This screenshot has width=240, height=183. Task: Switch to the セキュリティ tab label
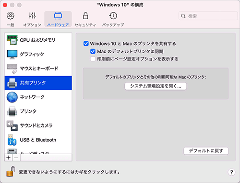(85, 25)
